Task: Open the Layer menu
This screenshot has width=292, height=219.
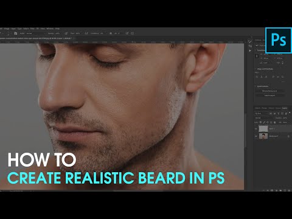Action: click(x=13, y=29)
